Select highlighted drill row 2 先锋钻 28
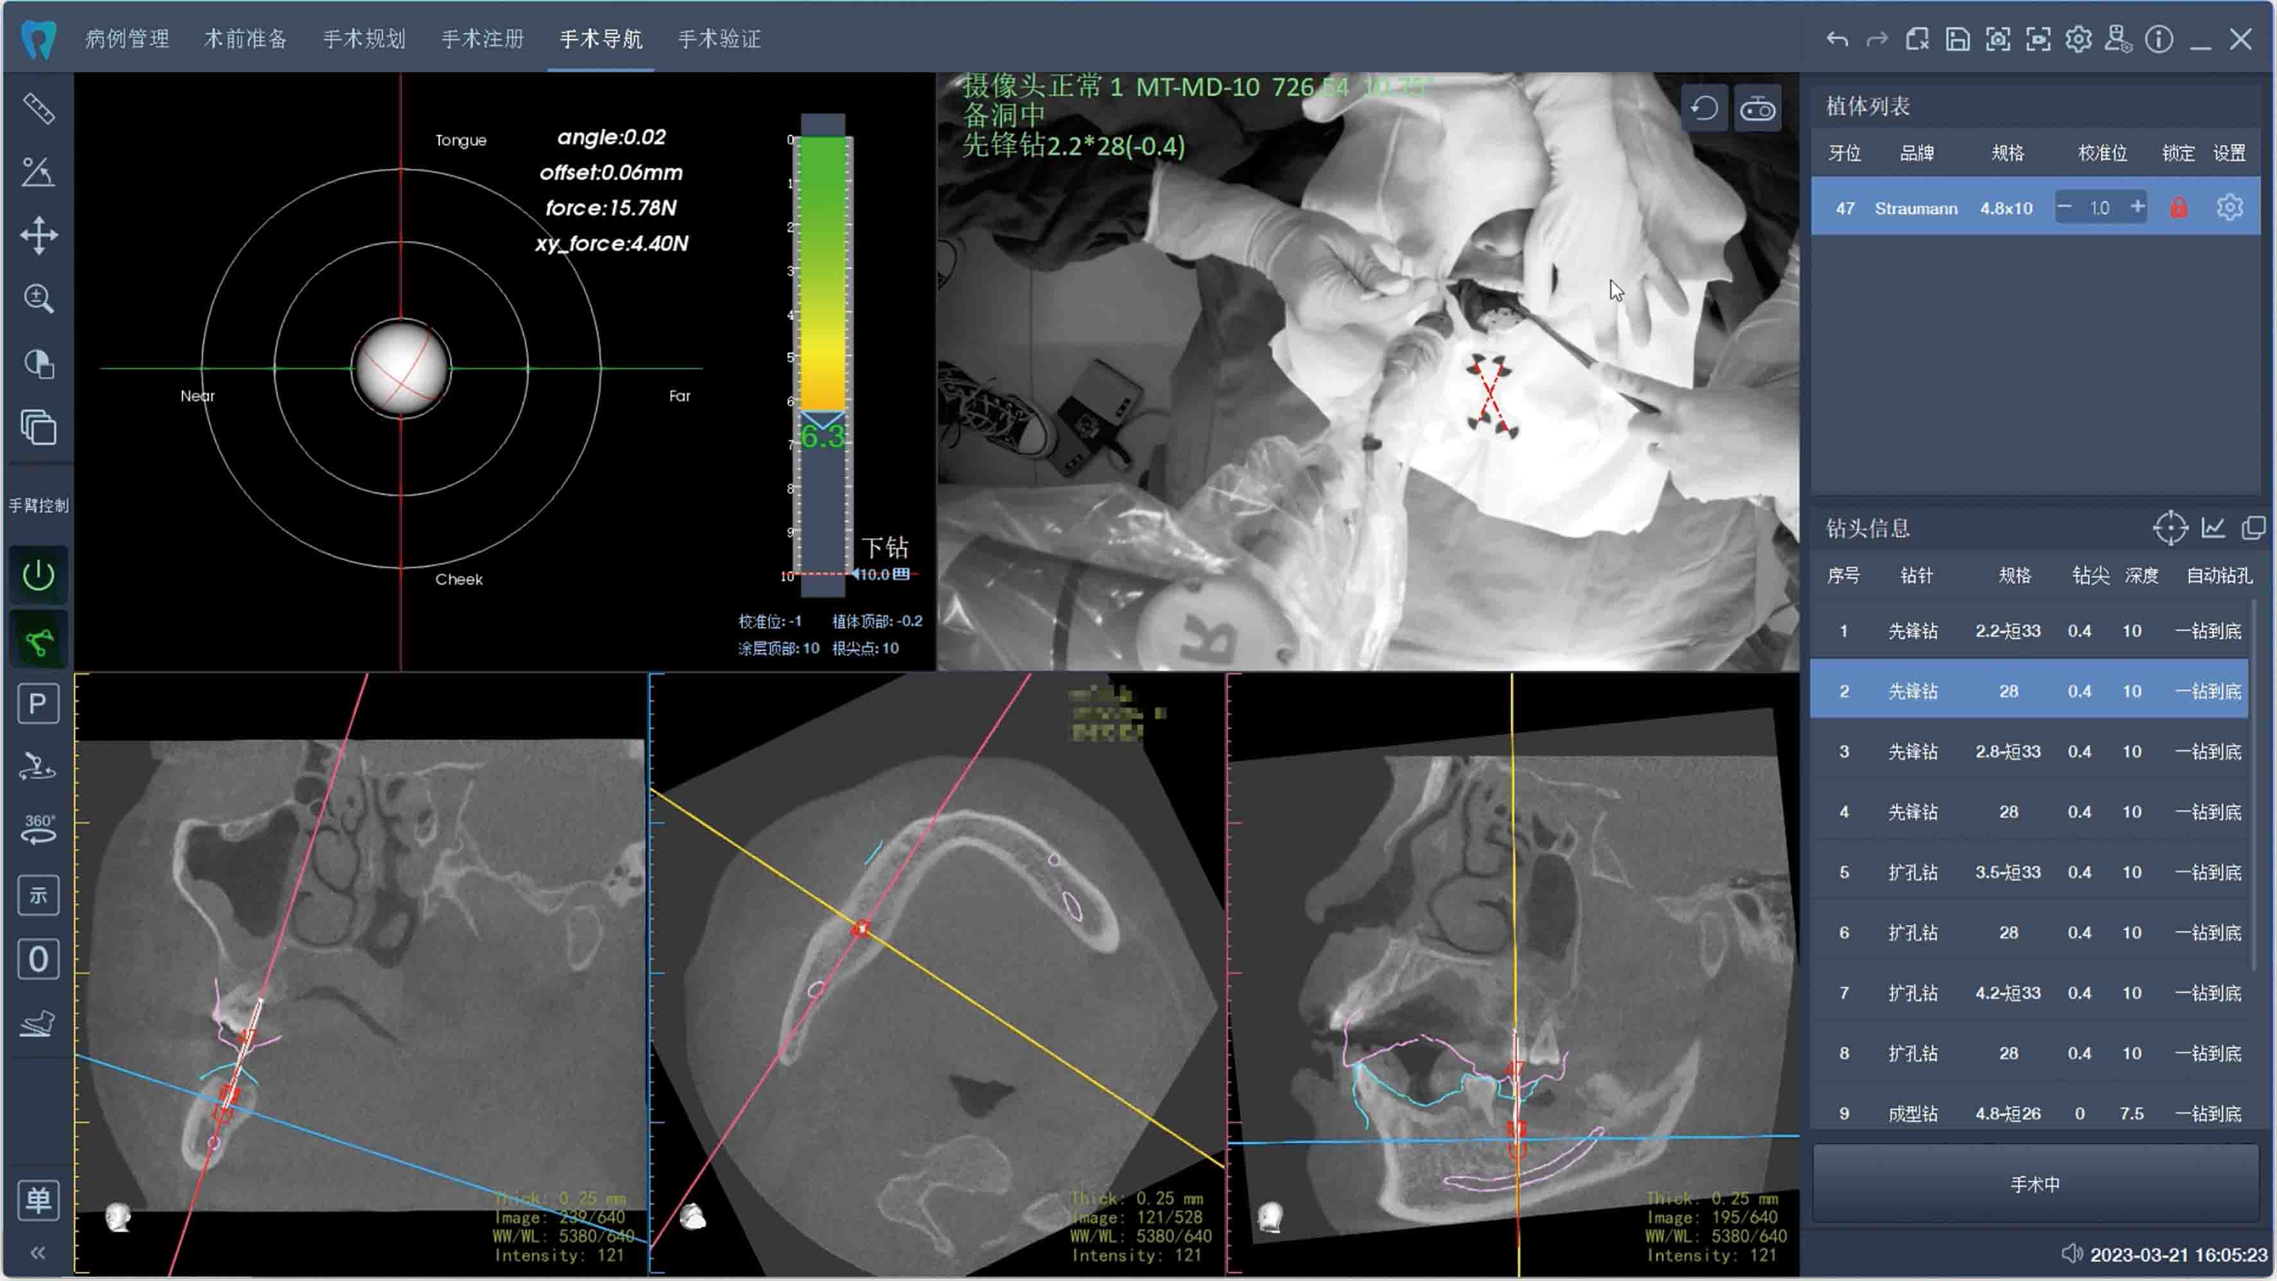The image size is (2277, 1281). (x=2030, y=690)
